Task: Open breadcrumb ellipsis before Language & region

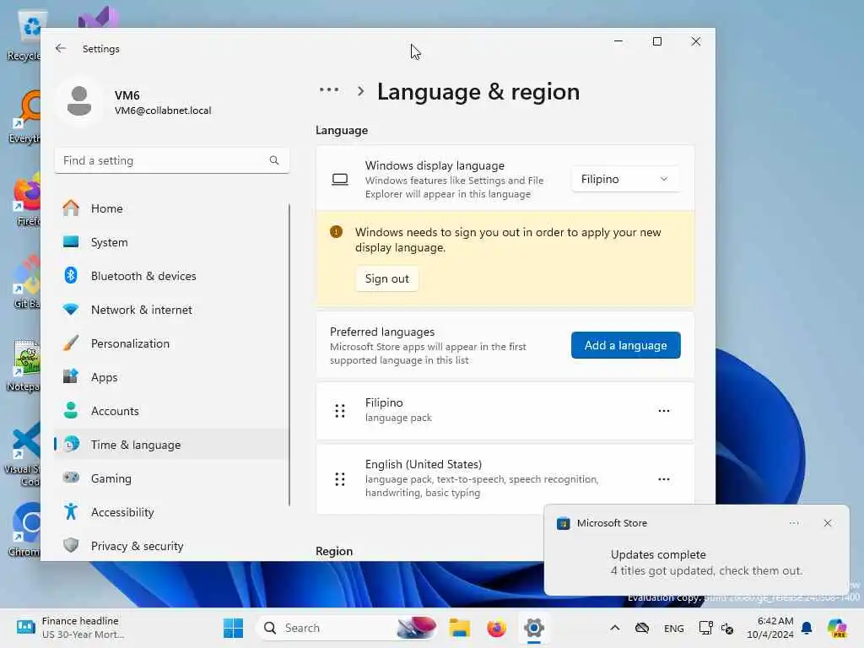Action: (x=329, y=89)
